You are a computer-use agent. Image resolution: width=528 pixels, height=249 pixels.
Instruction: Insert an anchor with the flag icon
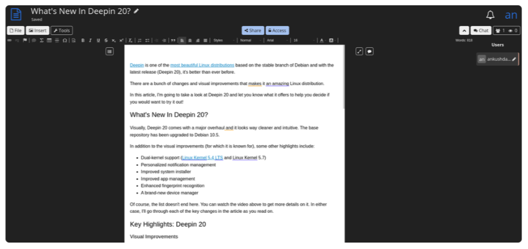[25, 40]
